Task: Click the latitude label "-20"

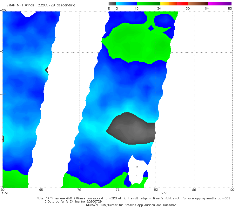Action: (x=3, y=10)
